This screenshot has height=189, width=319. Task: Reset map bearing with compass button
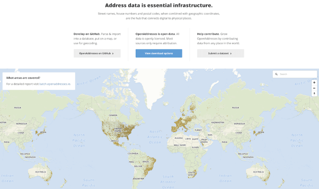[x=314, y=94]
